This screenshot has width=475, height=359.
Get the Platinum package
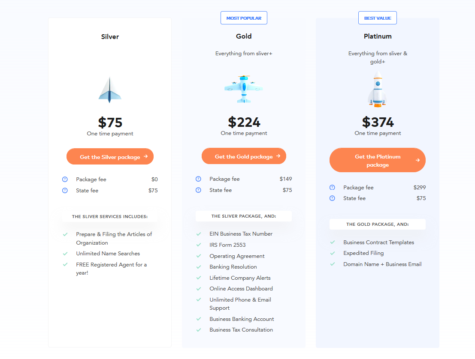point(378,160)
